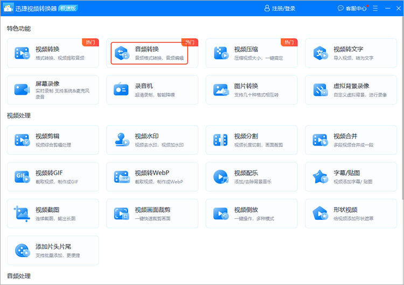Launch the 屏幕录像 camera icon
The image size is (404, 285).
click(x=22, y=89)
